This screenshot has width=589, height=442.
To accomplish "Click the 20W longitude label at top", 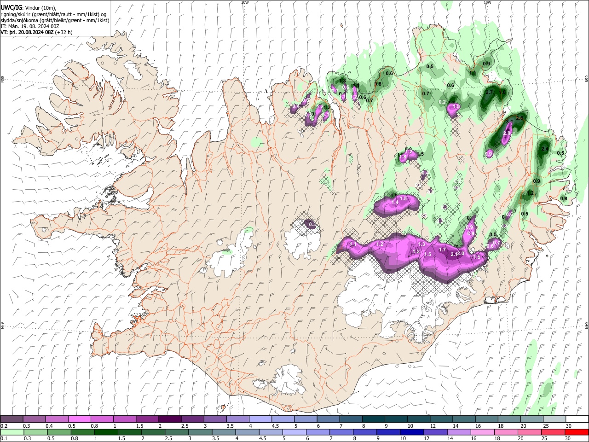I will pyautogui.click(x=245, y=2).
